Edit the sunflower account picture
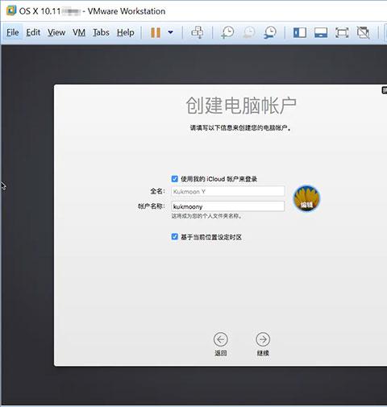The width and height of the screenshot is (387, 407). click(x=306, y=198)
